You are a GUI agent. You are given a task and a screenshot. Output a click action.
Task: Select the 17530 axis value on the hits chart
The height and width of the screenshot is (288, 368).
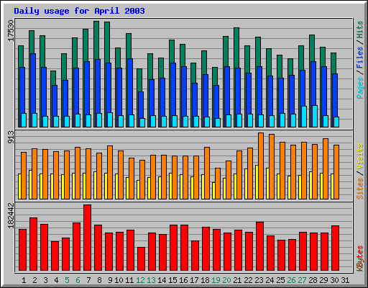pos(11,30)
